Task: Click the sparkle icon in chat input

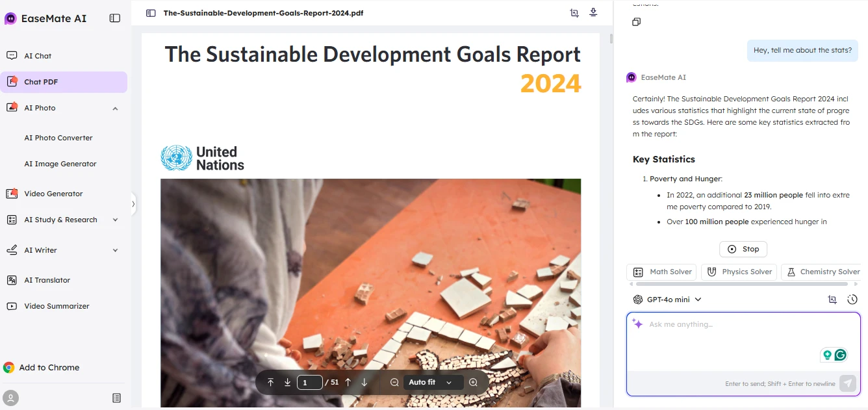Action: (x=637, y=324)
